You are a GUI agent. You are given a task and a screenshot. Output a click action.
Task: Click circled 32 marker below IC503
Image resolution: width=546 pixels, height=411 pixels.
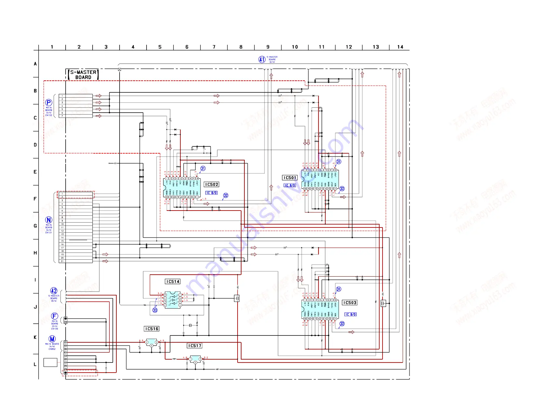click(x=342, y=324)
